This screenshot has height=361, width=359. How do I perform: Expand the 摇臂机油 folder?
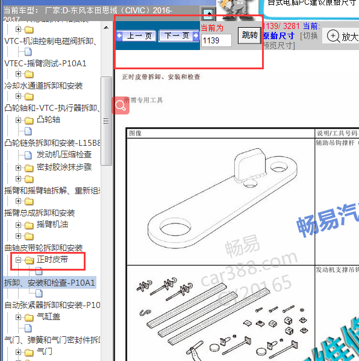19,225
